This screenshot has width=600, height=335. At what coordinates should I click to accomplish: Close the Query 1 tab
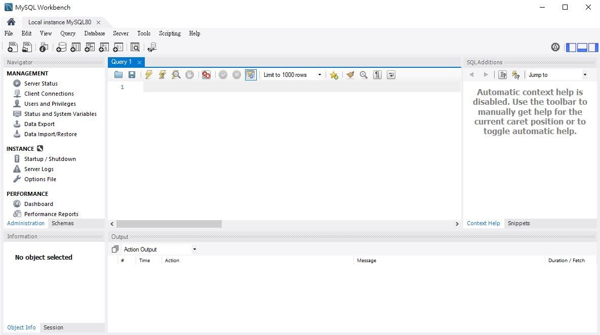[x=139, y=62]
